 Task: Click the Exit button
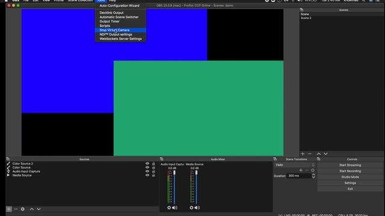pyautogui.click(x=350, y=189)
